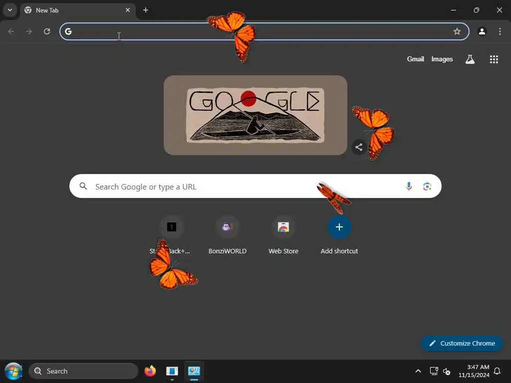
Task: Open the notifications bell
Action: pyautogui.click(x=498, y=371)
